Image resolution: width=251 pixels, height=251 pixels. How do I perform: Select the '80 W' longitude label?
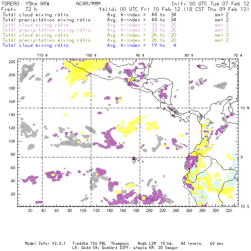tap(189, 55)
